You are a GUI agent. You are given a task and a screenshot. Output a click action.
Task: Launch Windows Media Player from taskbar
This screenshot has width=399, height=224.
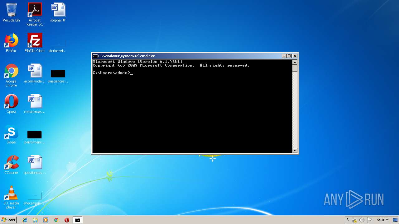click(x=46, y=220)
